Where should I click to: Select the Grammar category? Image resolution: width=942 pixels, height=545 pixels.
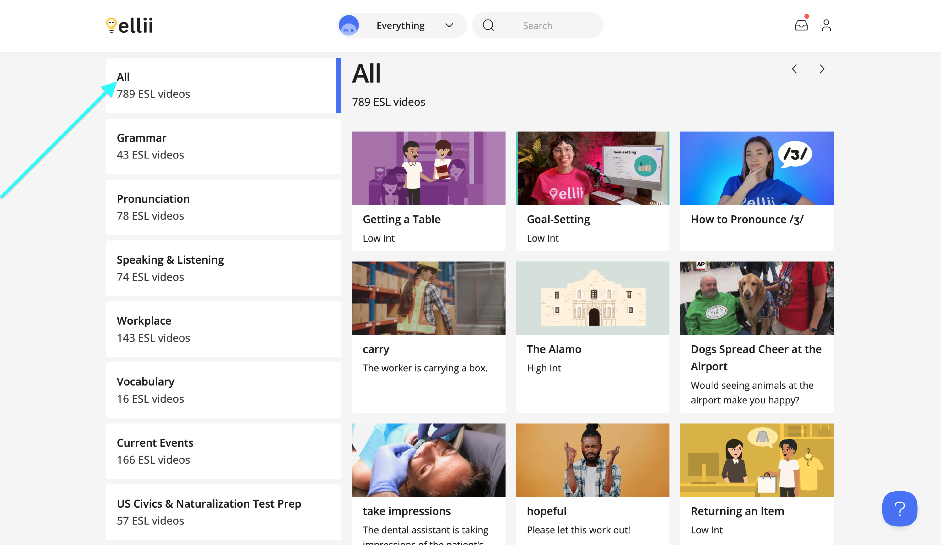click(223, 146)
